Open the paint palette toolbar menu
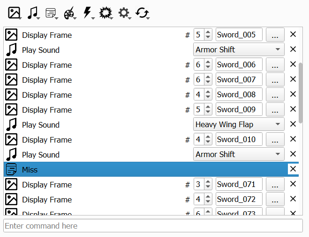The image size is (309, 237). pos(69,13)
